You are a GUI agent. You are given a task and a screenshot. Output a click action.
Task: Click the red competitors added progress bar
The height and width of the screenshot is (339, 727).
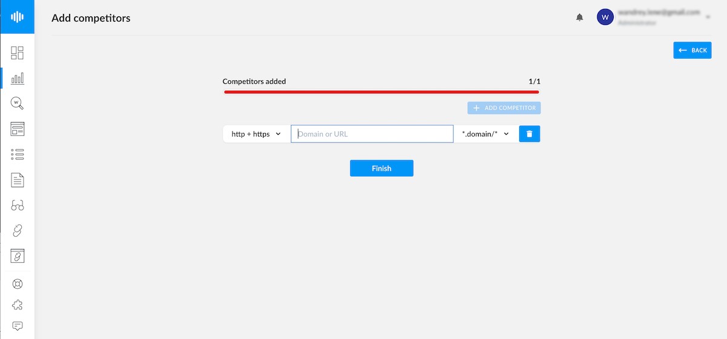click(x=382, y=92)
